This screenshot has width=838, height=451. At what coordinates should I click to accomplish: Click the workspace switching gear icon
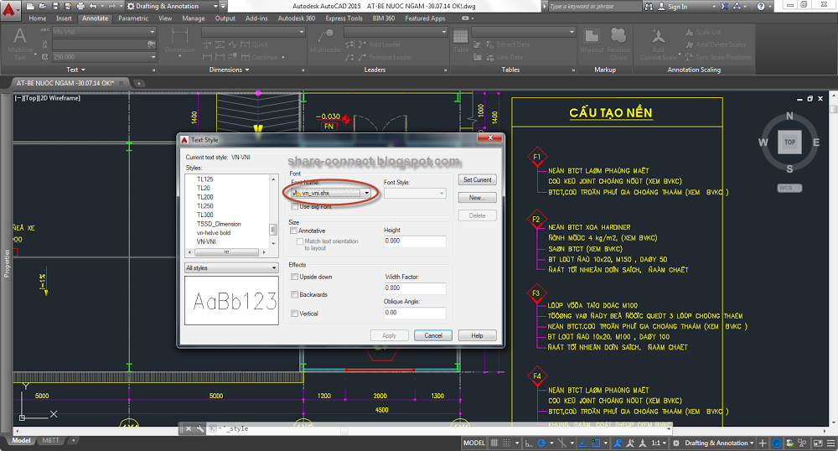pyautogui.click(x=676, y=443)
